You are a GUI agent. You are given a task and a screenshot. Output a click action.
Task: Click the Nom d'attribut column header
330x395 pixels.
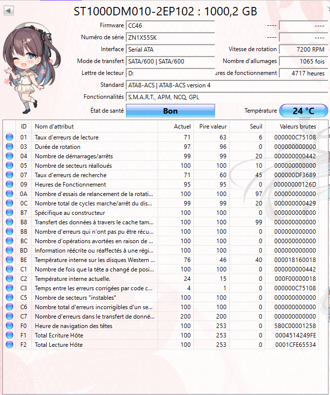click(x=94, y=126)
